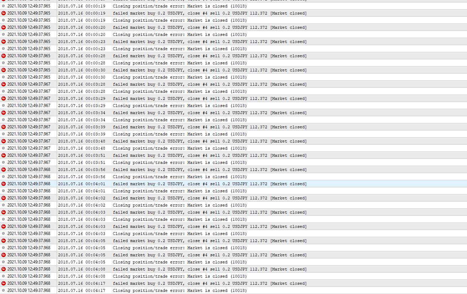Viewport: 467px width, 294px height.
Task: Select gray dot icon of 00:03:29 closing error row
Action: pyautogui.click(x=4, y=106)
